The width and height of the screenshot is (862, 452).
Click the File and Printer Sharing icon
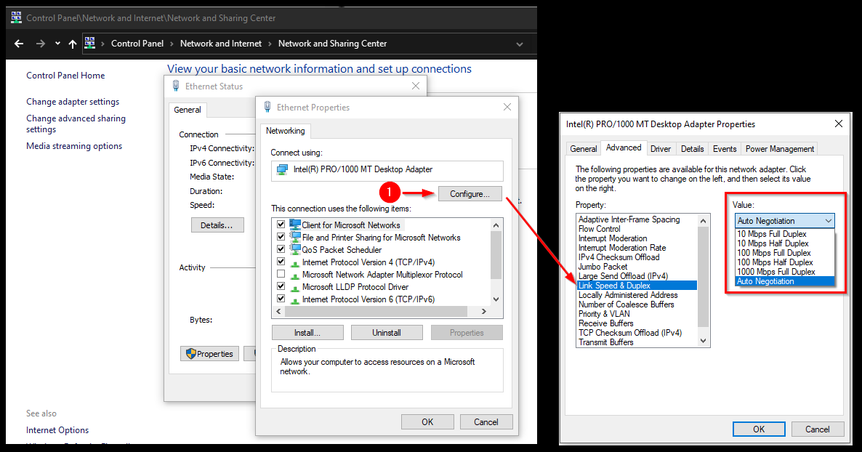click(295, 237)
